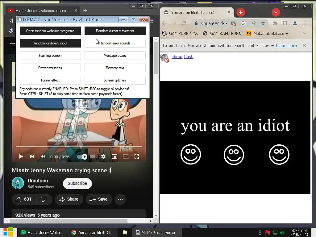Select the You are an Idiot tab
316x237 pixels.
point(197,12)
